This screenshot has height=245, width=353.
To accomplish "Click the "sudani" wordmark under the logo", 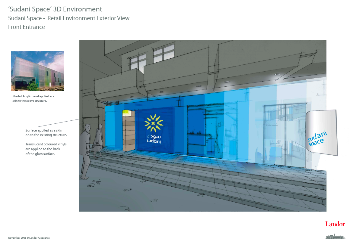I will [154, 141].
